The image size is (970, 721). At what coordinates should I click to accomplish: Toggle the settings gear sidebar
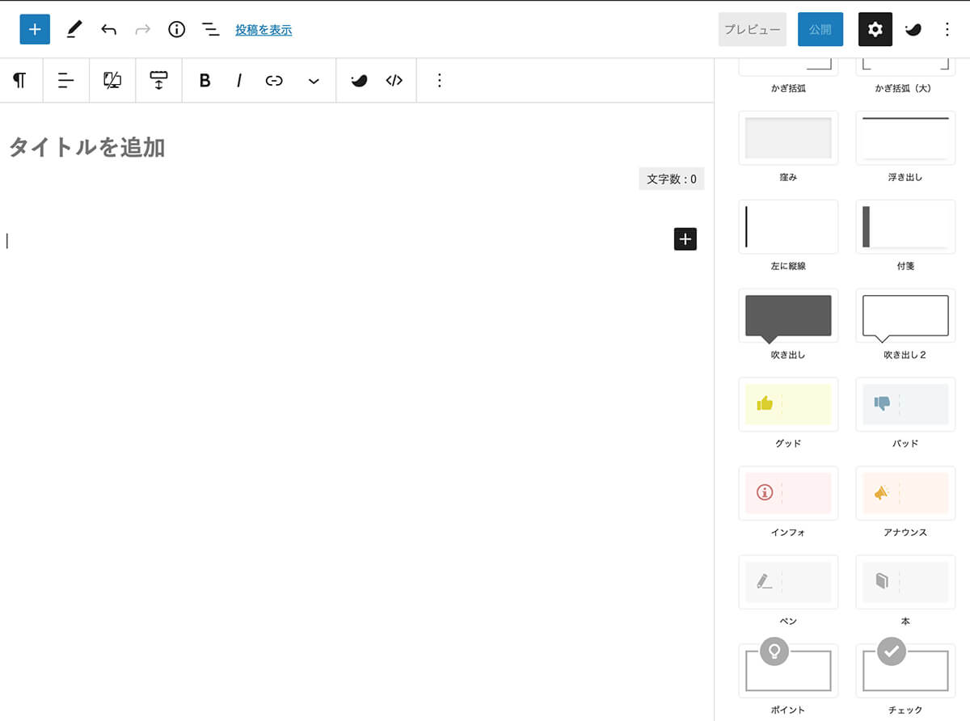[875, 29]
